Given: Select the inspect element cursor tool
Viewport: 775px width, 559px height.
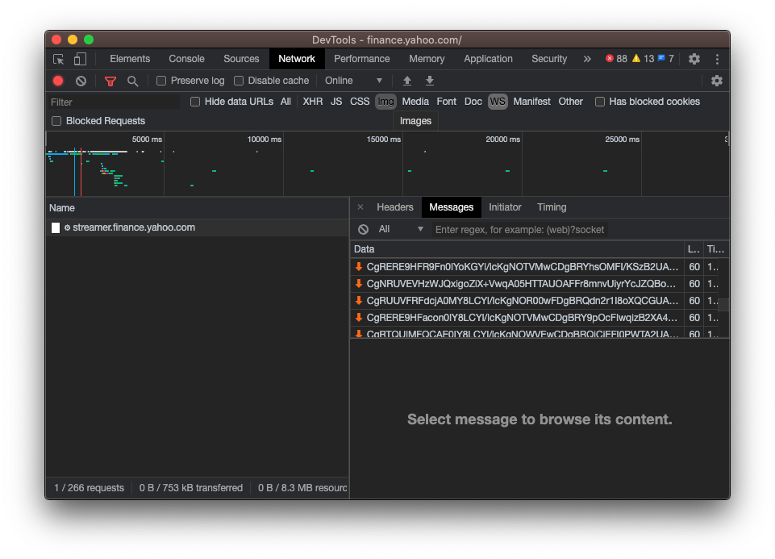Looking at the screenshot, I should pos(57,59).
